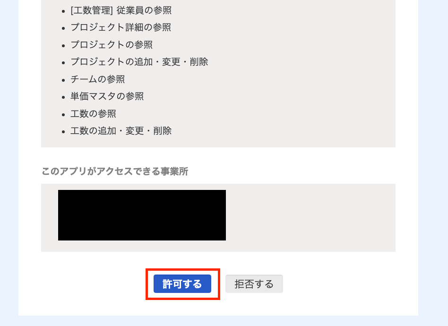Click the bullet beside プロジェクトの追加・変更・削除
Screen dimensions: 448x326
pos(63,63)
